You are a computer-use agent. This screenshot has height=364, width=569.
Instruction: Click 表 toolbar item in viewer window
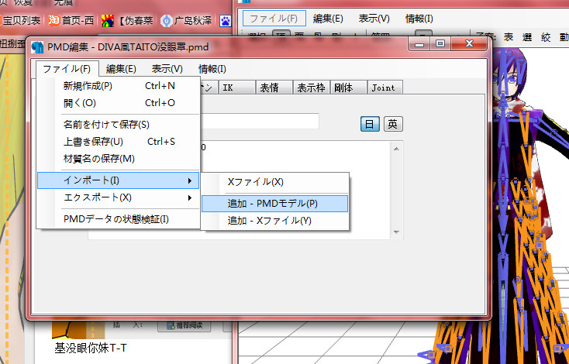pyautogui.click(x=509, y=37)
